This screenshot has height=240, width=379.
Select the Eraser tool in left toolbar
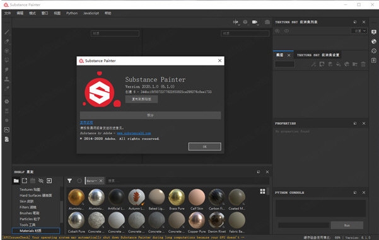click(7, 42)
